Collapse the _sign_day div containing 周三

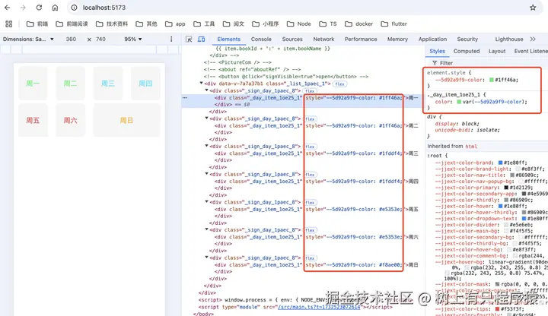pos(206,146)
